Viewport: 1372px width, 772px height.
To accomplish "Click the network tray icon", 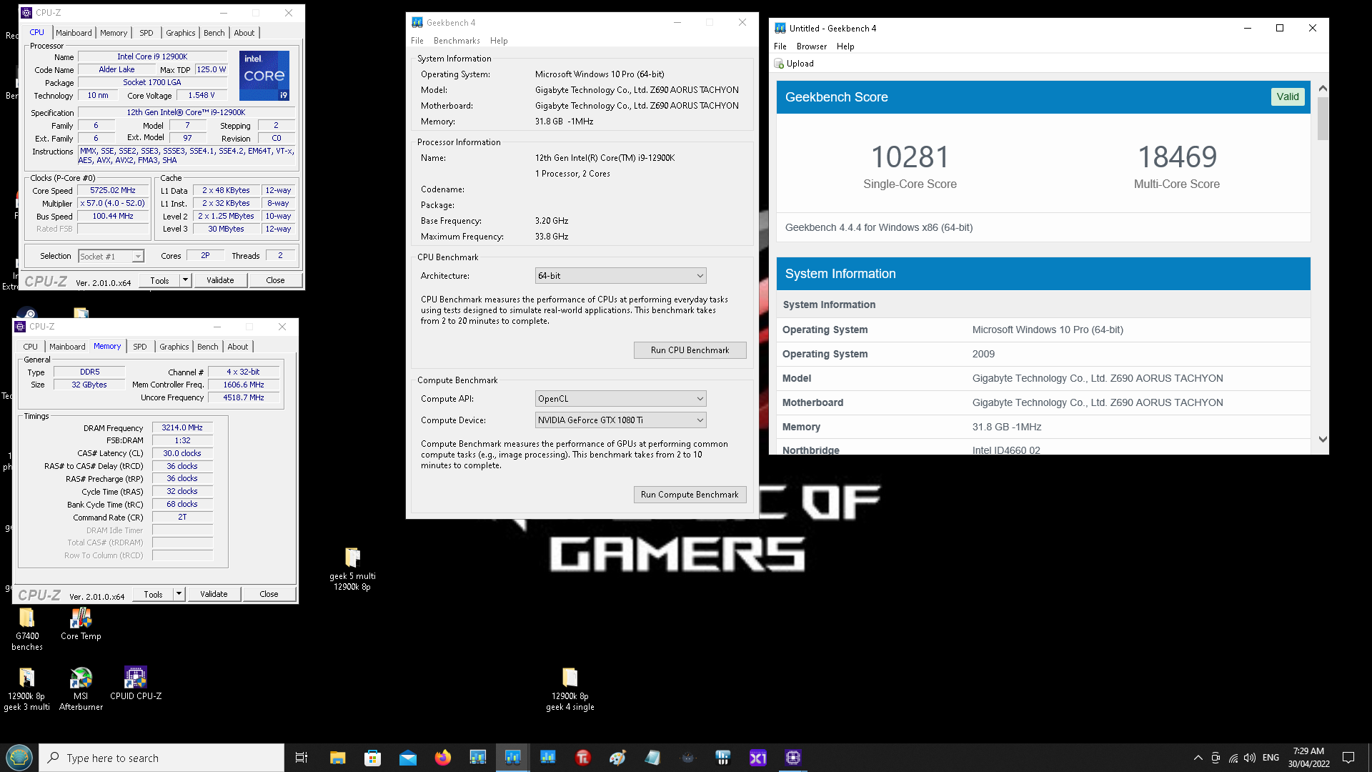I will pyautogui.click(x=1233, y=758).
